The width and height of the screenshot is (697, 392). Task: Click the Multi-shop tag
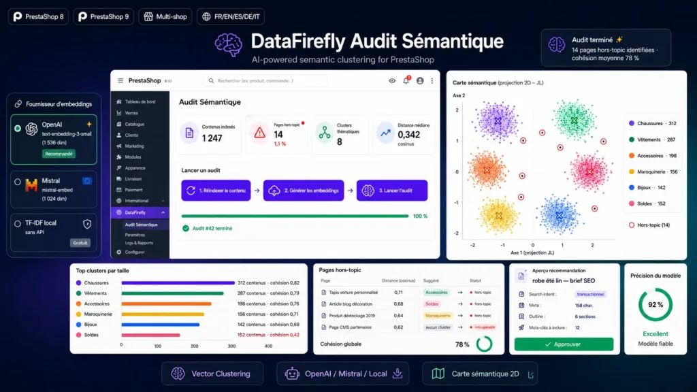(x=165, y=16)
